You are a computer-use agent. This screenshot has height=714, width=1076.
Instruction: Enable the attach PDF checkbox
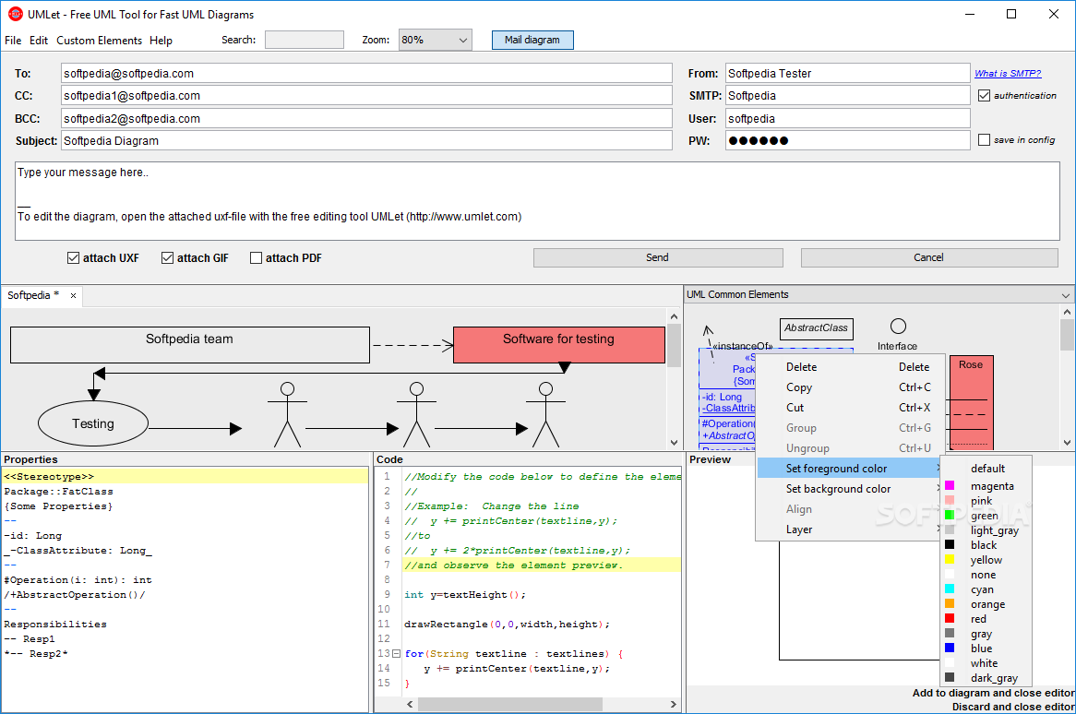pyautogui.click(x=257, y=258)
